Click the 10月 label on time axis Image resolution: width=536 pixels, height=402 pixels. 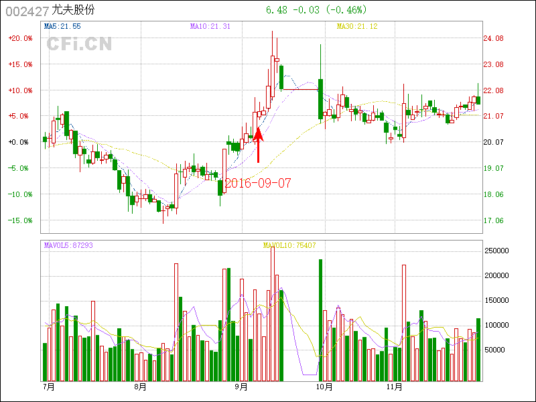[324, 387]
